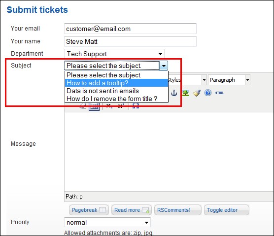Click the omega special character icon
The image size is (274, 236).
(136, 106)
